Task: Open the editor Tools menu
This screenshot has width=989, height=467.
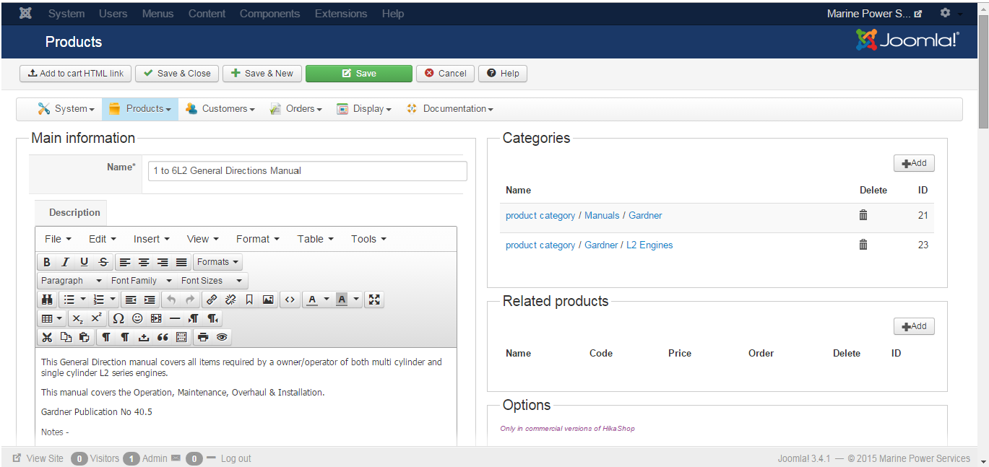Action: (x=368, y=239)
